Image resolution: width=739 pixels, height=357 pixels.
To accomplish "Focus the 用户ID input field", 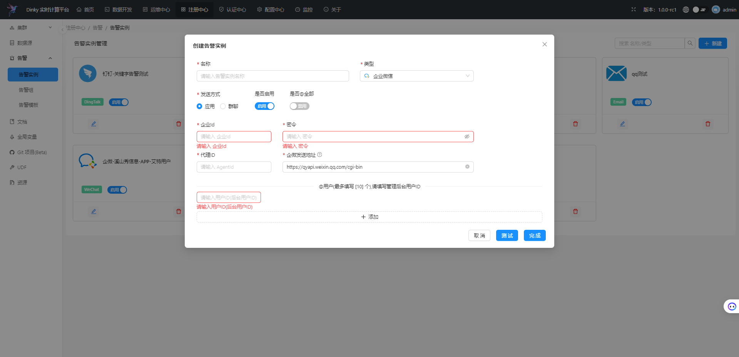I will coord(229,198).
